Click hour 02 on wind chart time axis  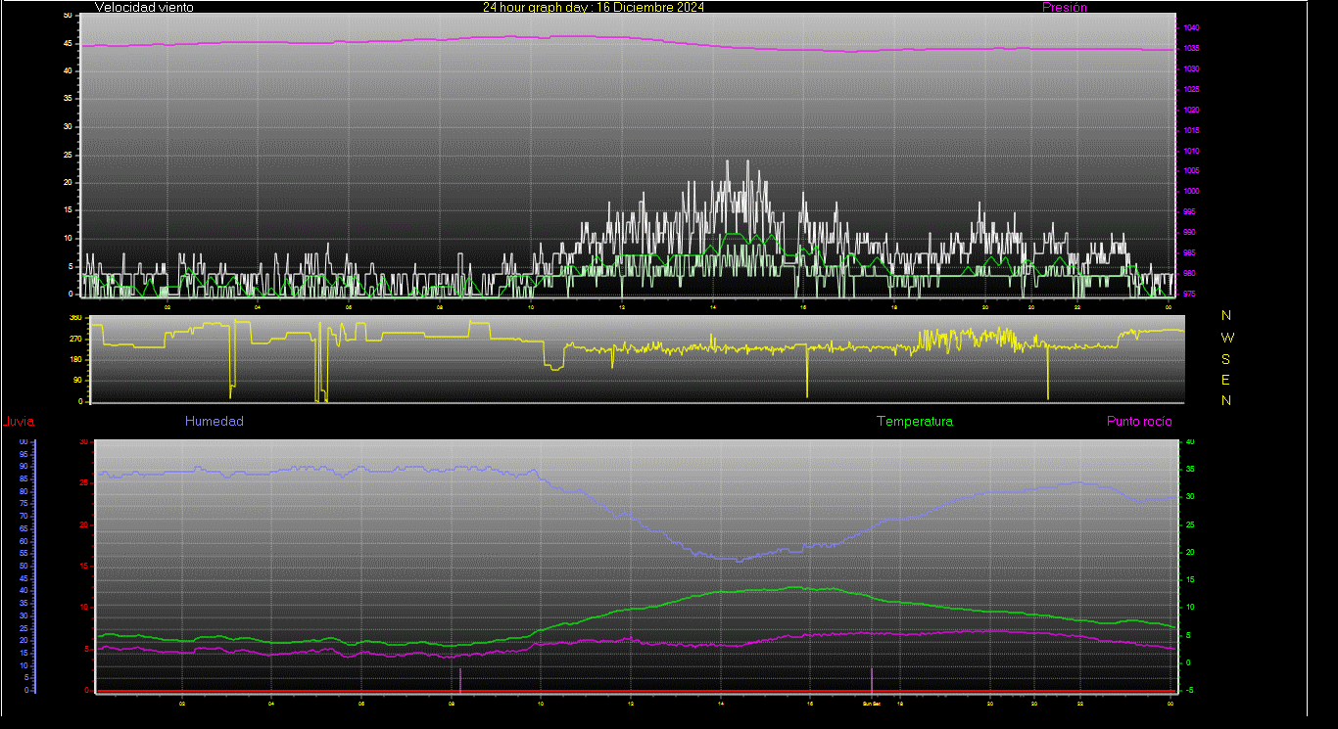(x=167, y=306)
